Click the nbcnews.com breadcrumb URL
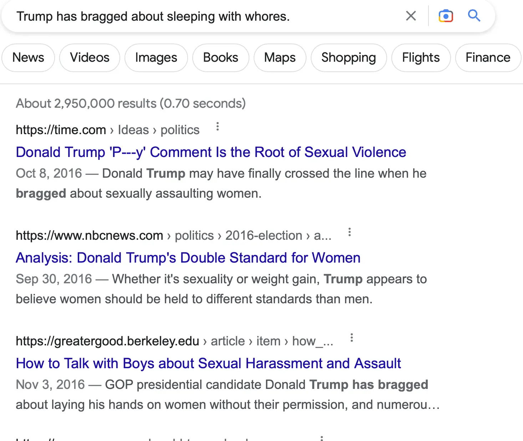The image size is (523, 441). (x=90, y=236)
